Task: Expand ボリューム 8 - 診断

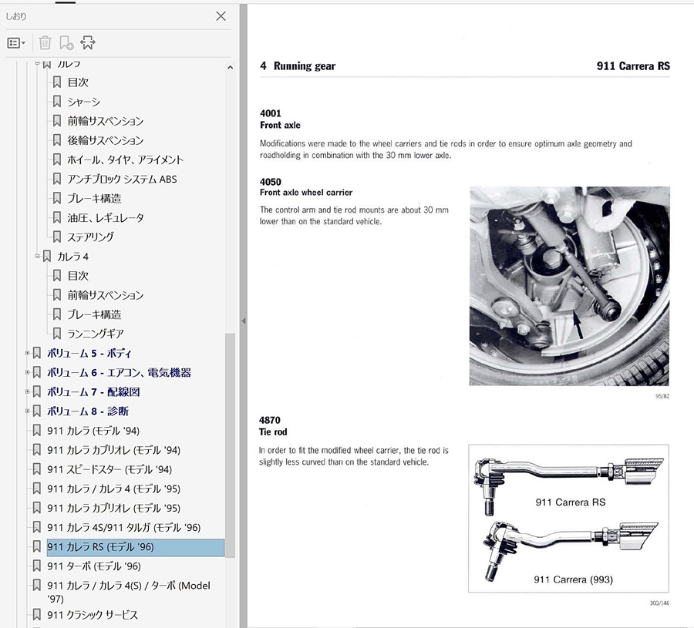Action: tap(28, 411)
